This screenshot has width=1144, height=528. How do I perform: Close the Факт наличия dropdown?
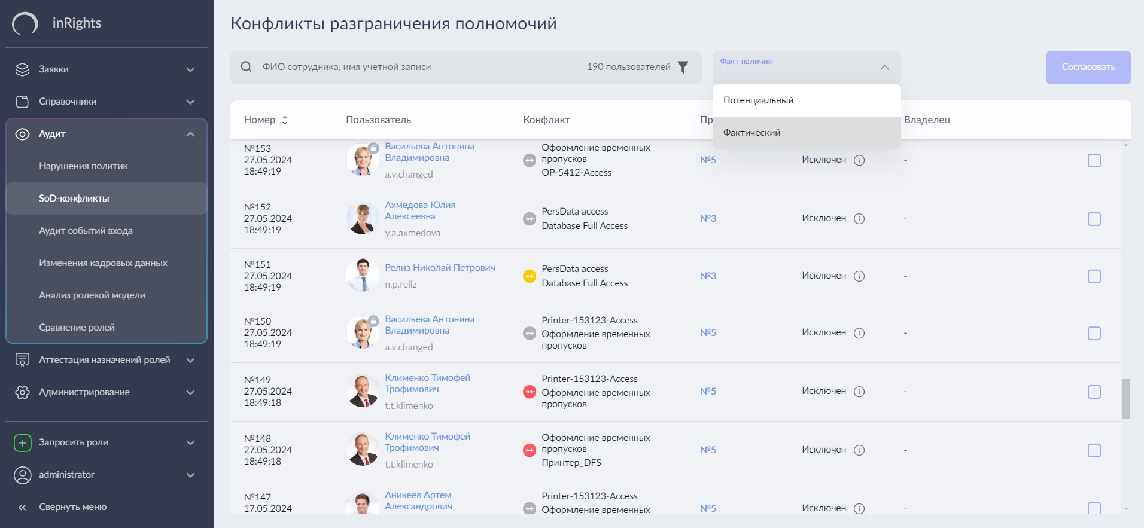click(x=884, y=68)
